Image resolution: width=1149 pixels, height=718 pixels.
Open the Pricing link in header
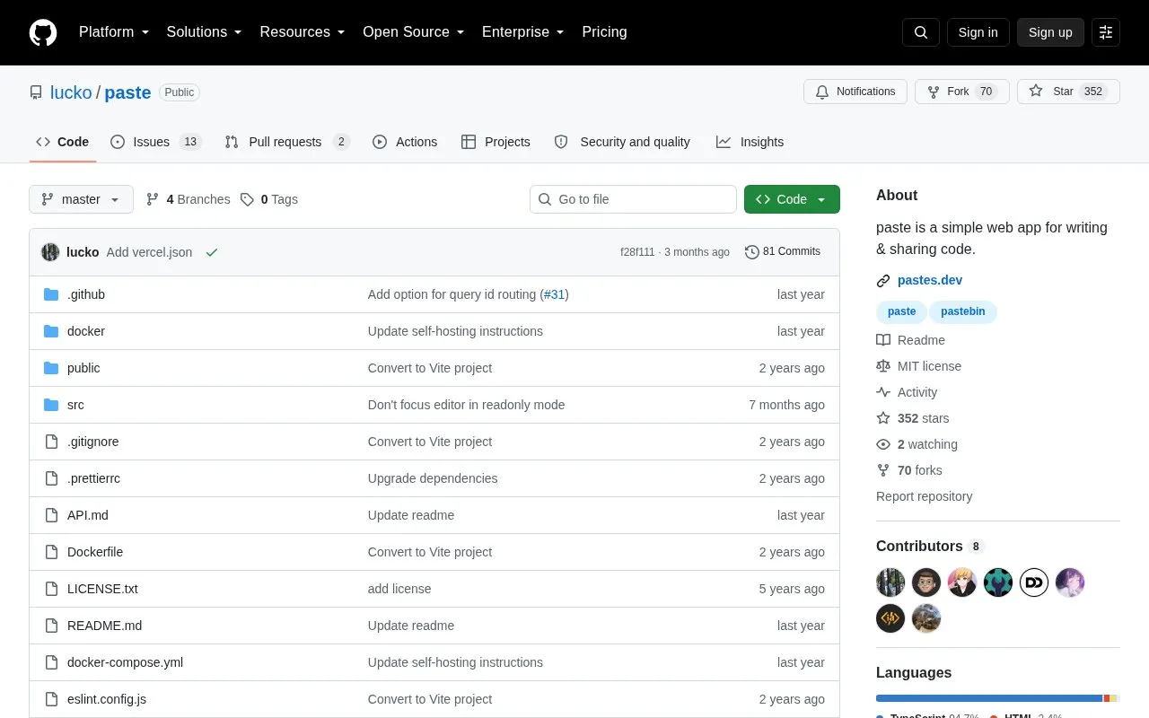(604, 32)
